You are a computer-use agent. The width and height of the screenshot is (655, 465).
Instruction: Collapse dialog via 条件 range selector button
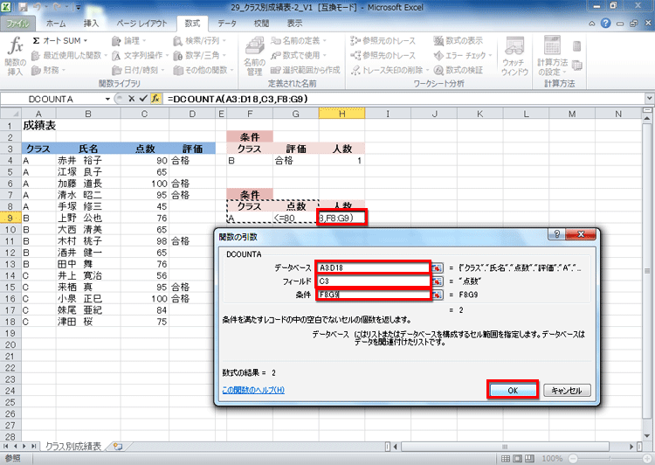[x=437, y=295]
